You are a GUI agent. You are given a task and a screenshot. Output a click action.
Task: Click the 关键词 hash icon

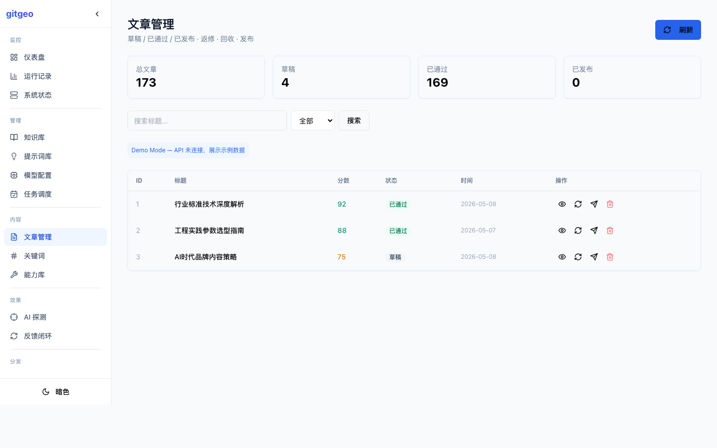14,256
